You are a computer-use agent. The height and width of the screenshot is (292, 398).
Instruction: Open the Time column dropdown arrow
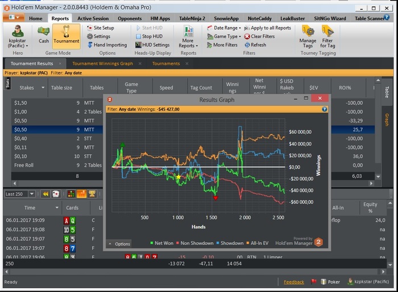point(57,208)
